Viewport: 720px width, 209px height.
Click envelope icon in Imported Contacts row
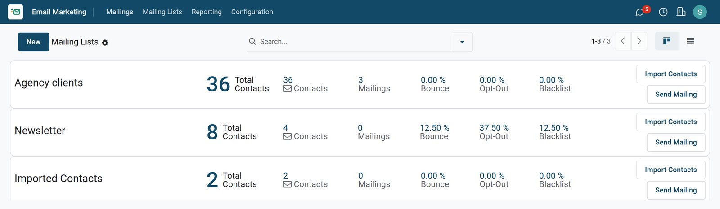[287, 184]
